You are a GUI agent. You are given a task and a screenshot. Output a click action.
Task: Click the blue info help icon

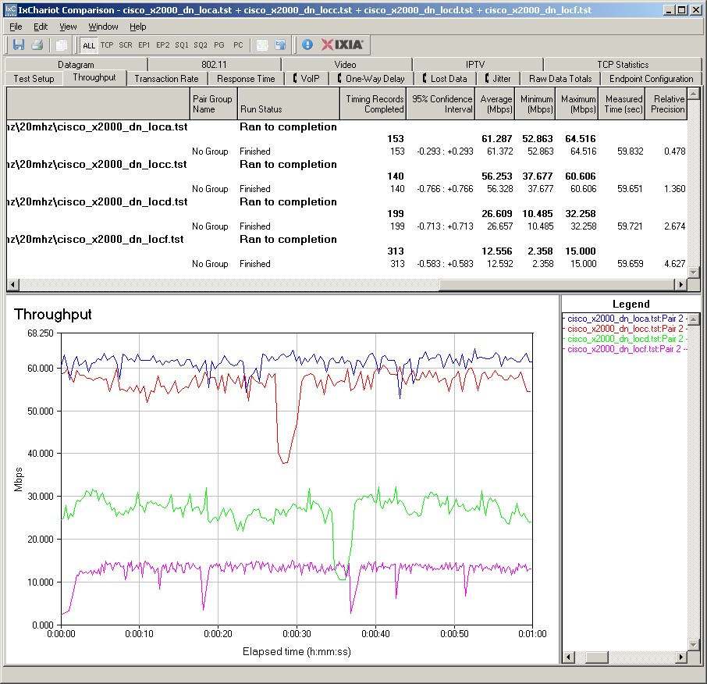click(307, 45)
